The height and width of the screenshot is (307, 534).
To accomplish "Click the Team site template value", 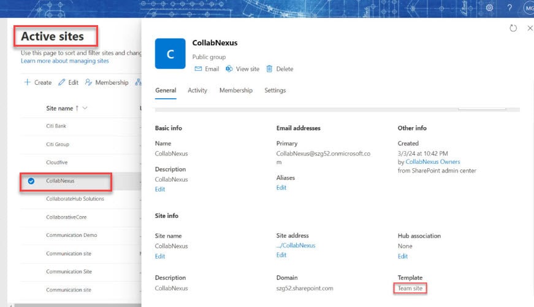I will (x=410, y=288).
